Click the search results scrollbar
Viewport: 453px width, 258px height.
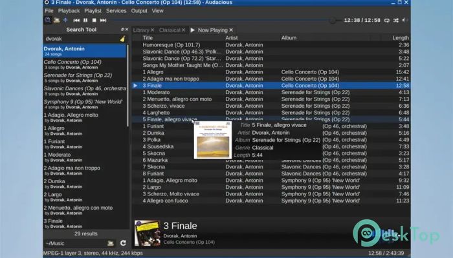click(127, 85)
